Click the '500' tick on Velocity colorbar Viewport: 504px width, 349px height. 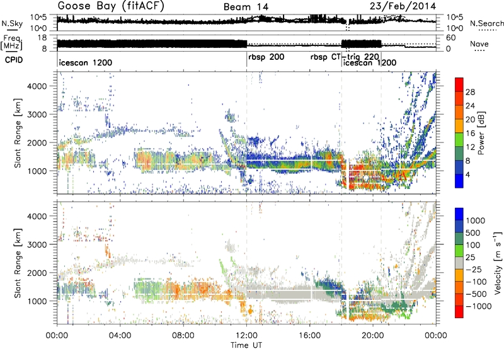click(x=473, y=233)
